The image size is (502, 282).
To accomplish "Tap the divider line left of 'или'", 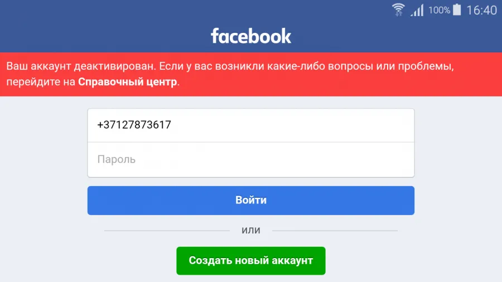I will (167, 231).
